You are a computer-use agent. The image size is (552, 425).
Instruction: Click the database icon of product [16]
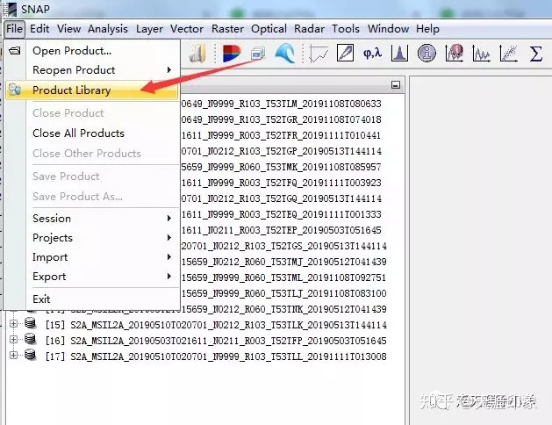tap(31, 339)
